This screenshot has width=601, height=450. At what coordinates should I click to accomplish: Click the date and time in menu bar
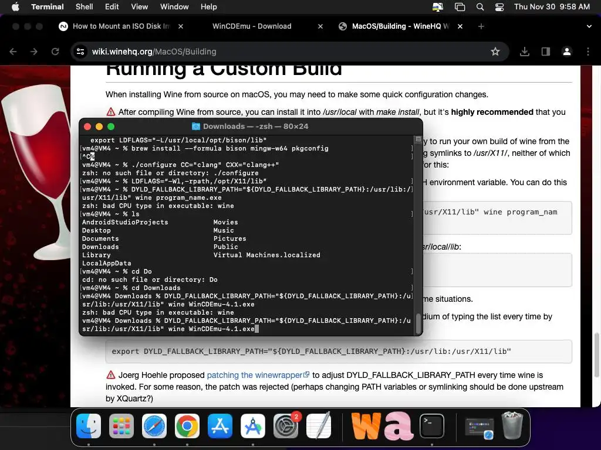tap(552, 7)
